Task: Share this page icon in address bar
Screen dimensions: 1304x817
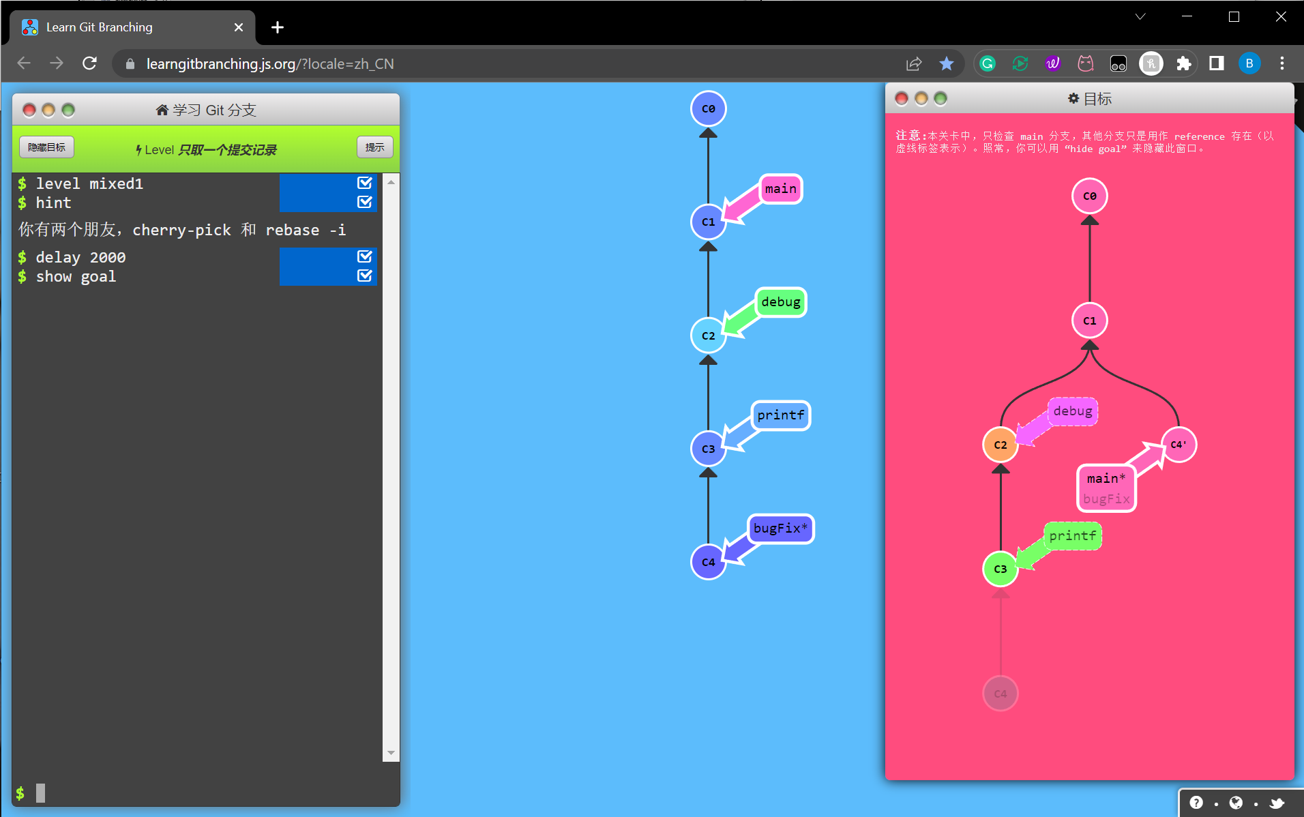Action: 914,63
